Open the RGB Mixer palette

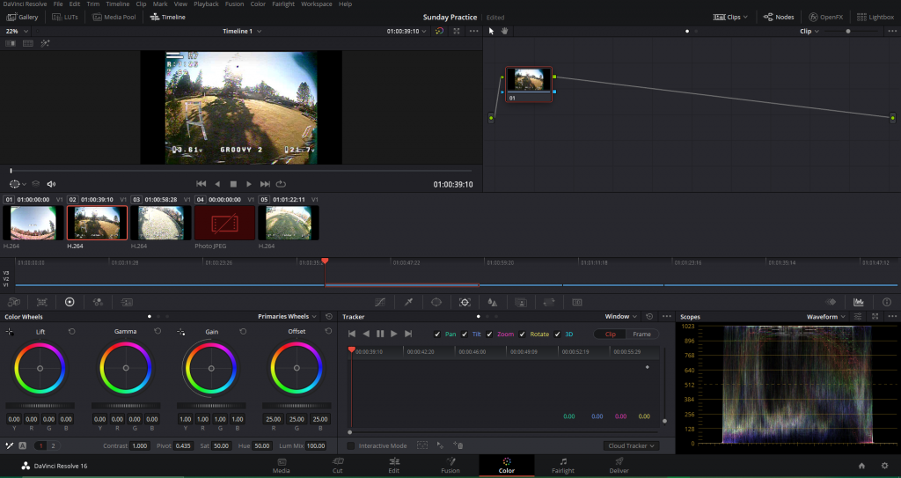pos(98,302)
